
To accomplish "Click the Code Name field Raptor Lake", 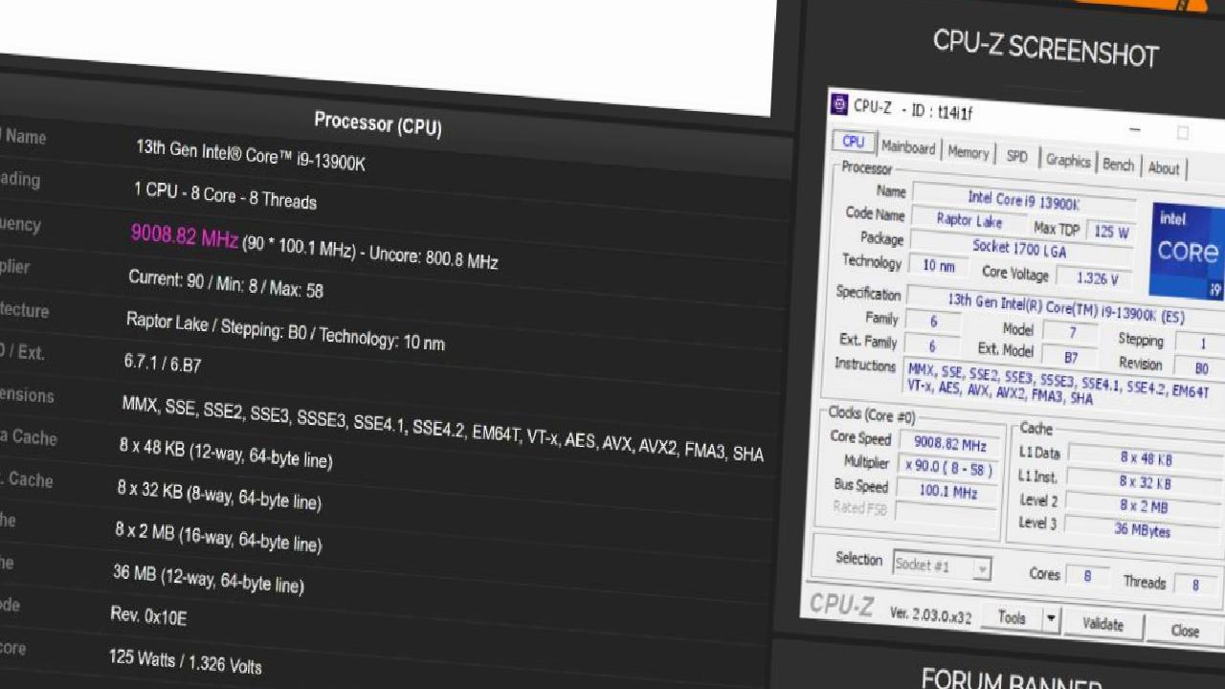I will click(x=969, y=220).
